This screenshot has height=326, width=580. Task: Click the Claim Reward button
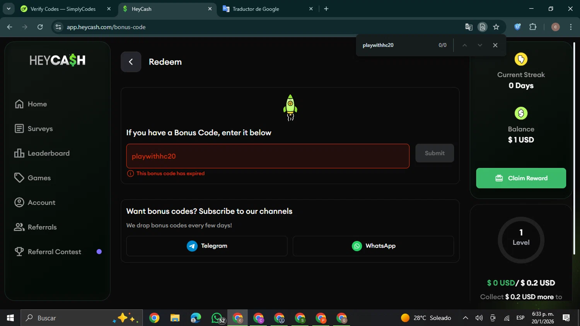click(521, 178)
